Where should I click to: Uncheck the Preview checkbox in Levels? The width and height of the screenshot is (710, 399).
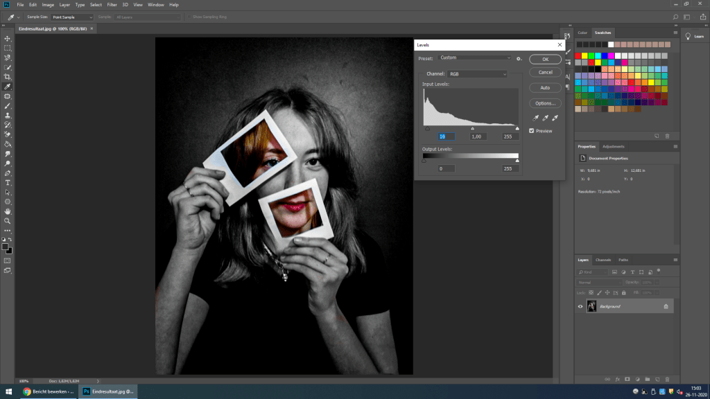coord(532,130)
